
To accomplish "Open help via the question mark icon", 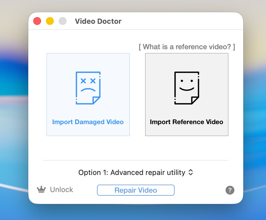I will 230,190.
